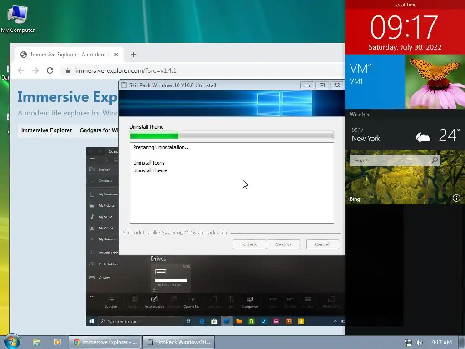Viewport: 465px width, 349px height.
Task: Click the Saturday, July 30, 2022 date text
Action: 405,47
